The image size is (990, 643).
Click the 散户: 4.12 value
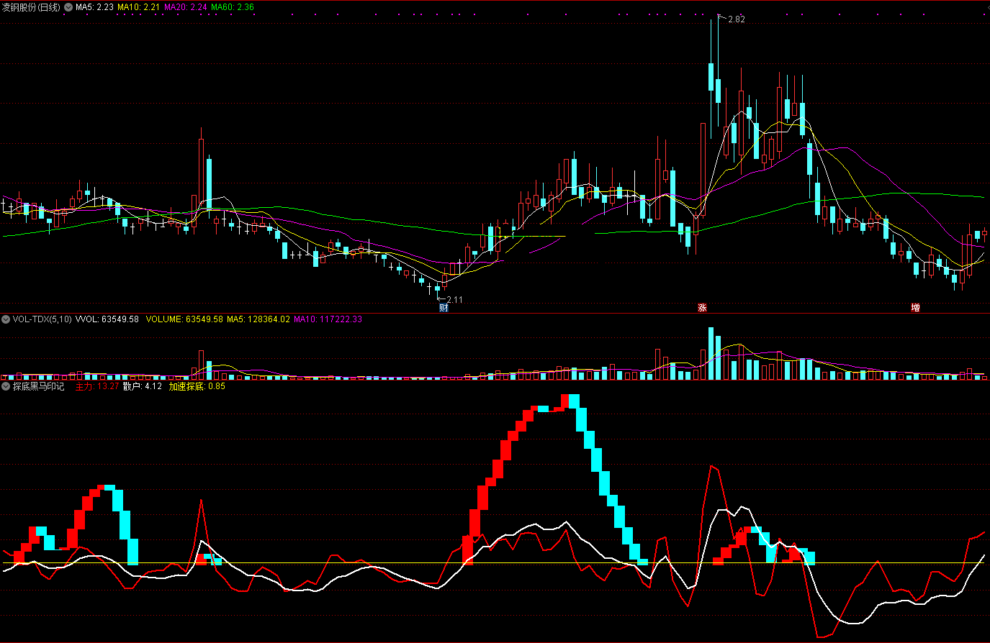click(143, 387)
